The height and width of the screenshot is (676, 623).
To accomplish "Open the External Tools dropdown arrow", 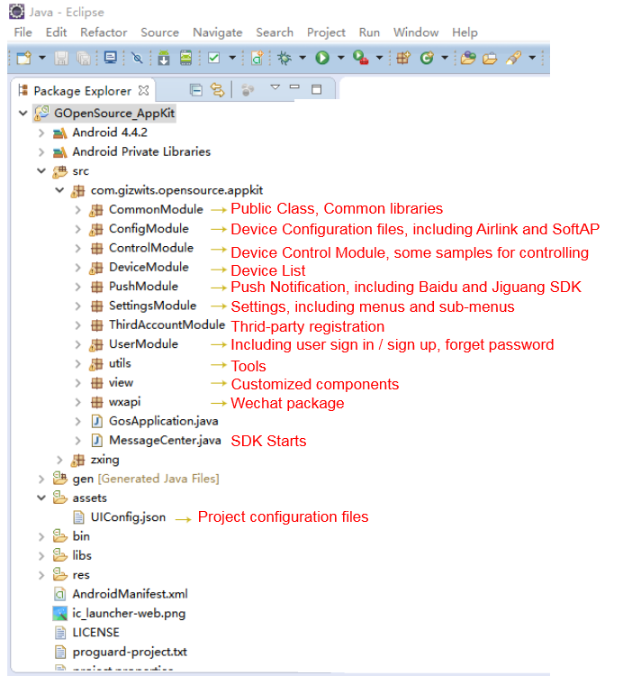I will click(379, 58).
